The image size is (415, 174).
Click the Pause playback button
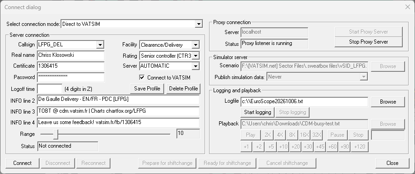(x=337, y=135)
